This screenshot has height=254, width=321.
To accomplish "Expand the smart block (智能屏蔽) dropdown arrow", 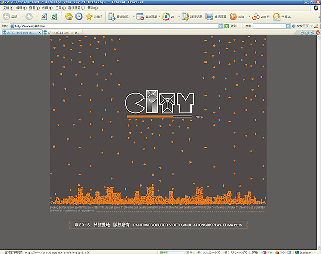I will [159, 17].
